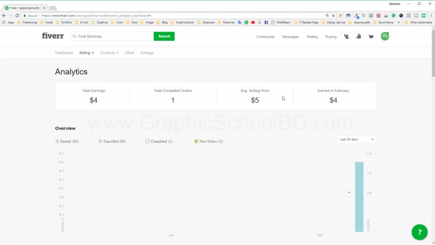Open Community in top navigation
The width and height of the screenshot is (435, 245).
pyautogui.click(x=265, y=37)
